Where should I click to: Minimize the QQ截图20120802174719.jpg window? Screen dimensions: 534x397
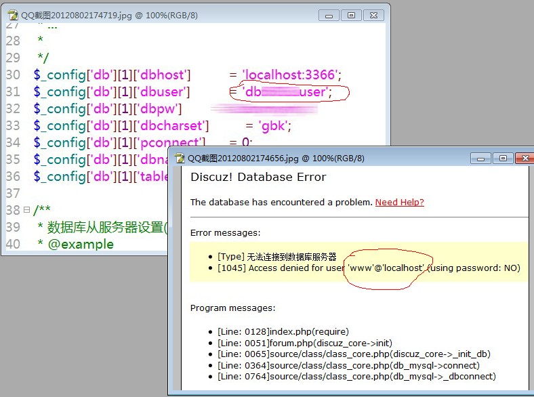pyautogui.click(x=329, y=16)
